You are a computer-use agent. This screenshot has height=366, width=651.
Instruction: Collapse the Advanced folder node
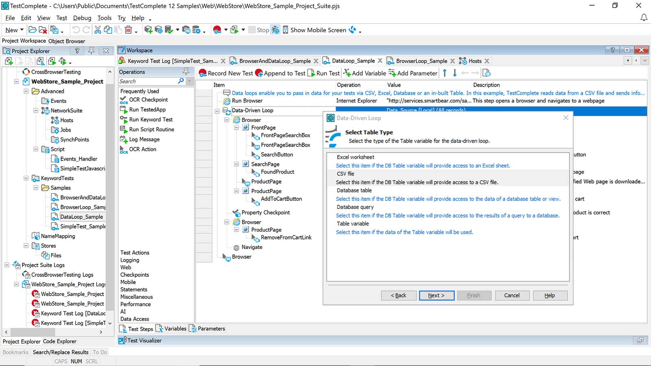[x=26, y=91]
